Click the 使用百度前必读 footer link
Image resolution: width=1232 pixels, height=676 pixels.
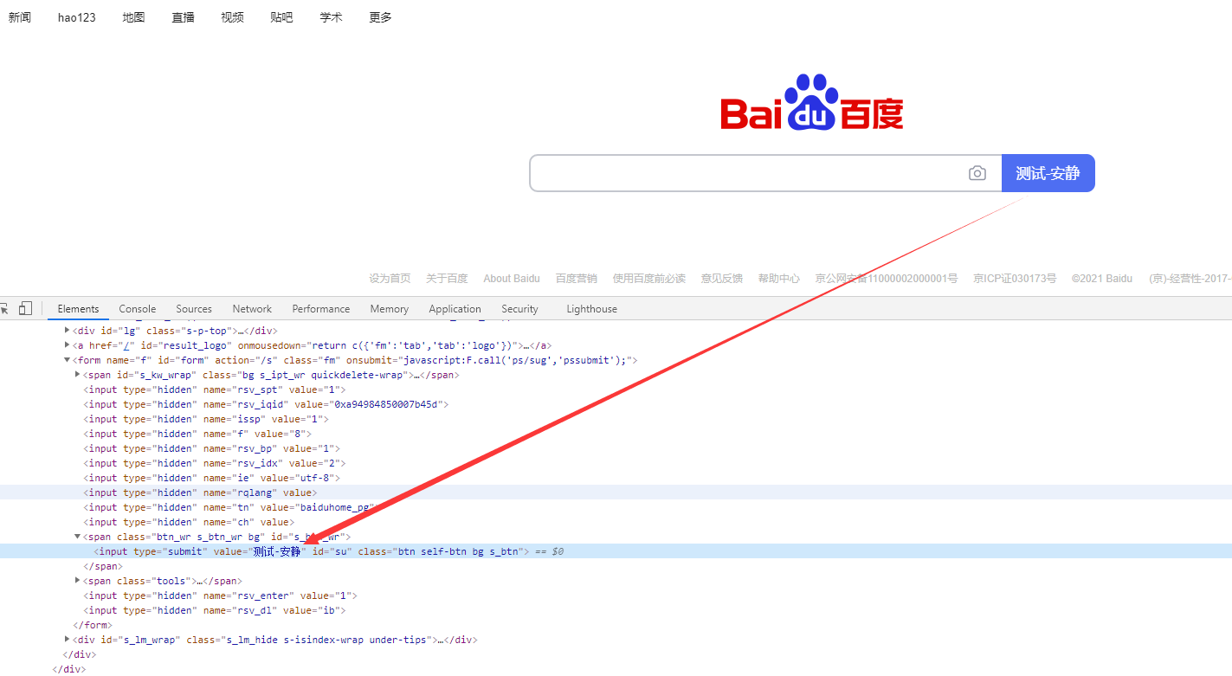pyautogui.click(x=649, y=279)
